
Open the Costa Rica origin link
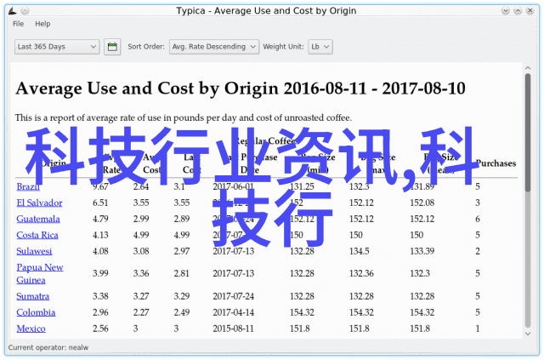[37, 235]
